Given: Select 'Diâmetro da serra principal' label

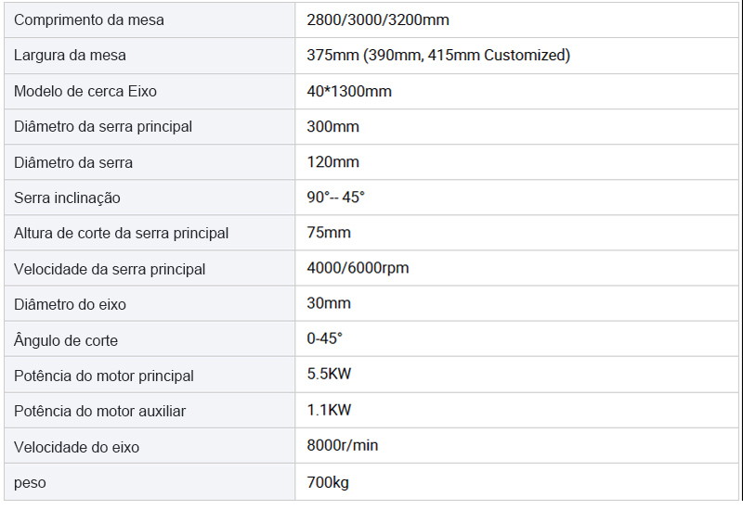Looking at the screenshot, I should coord(103,127).
